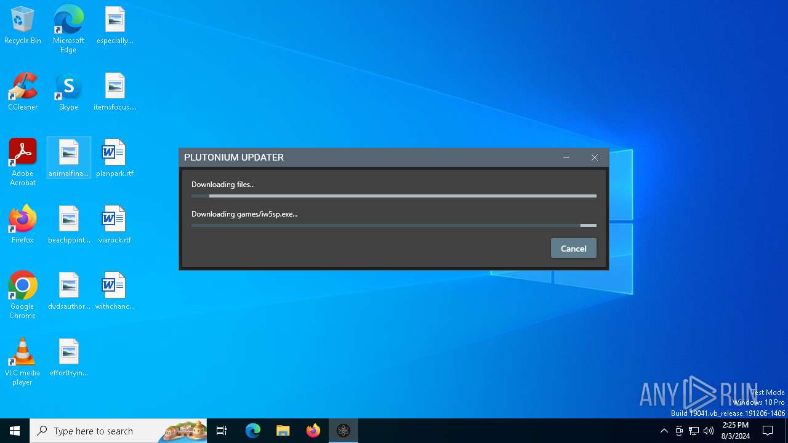
Task: Open File Explorer from the taskbar
Action: pos(283,431)
